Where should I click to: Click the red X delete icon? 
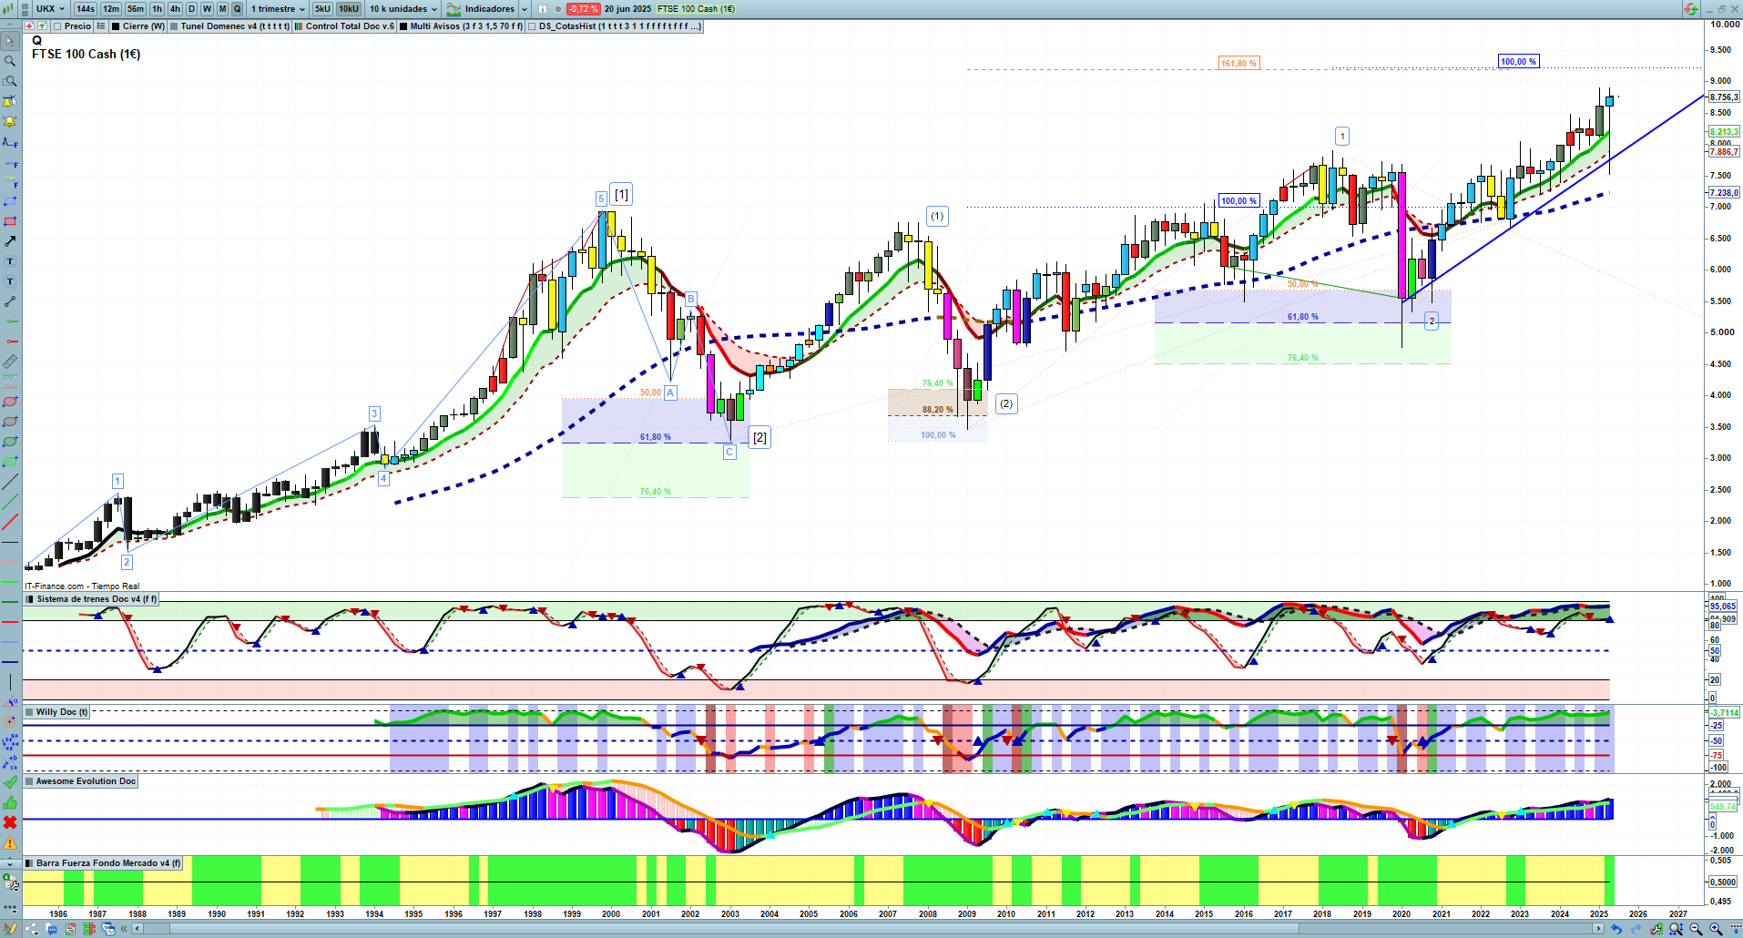point(10,822)
